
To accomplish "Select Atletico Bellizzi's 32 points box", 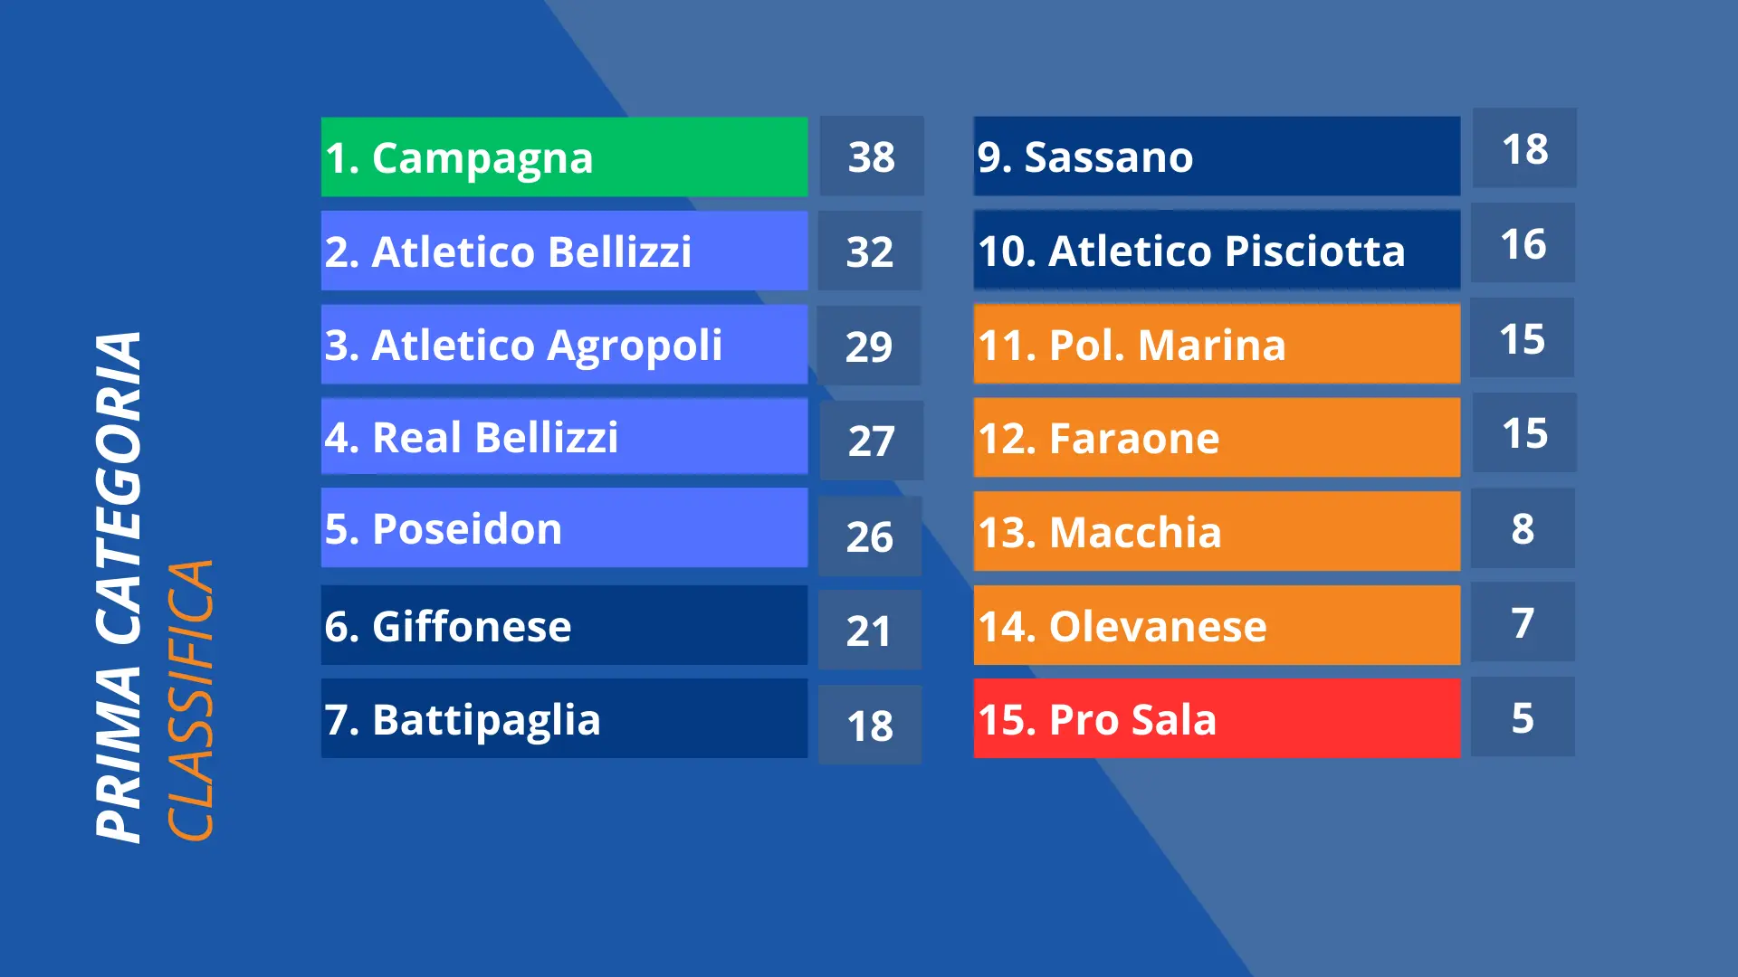I will tap(870, 251).
